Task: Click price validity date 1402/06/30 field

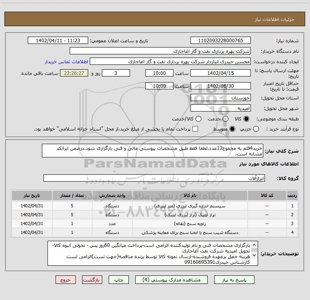Action: pos(221,86)
